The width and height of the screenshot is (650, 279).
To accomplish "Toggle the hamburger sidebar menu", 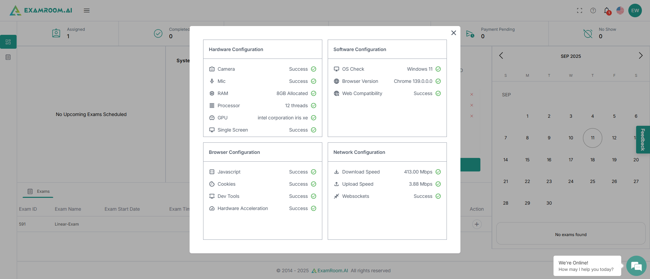I will click(x=87, y=10).
